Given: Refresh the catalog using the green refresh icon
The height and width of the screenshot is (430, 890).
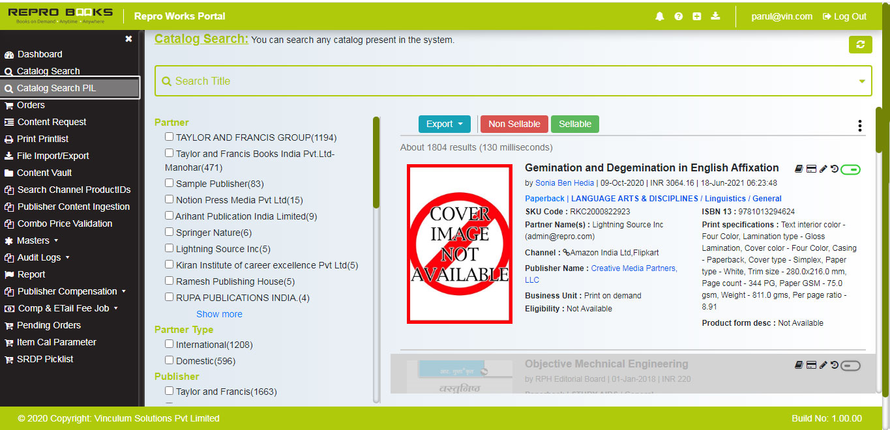Looking at the screenshot, I should [x=860, y=44].
